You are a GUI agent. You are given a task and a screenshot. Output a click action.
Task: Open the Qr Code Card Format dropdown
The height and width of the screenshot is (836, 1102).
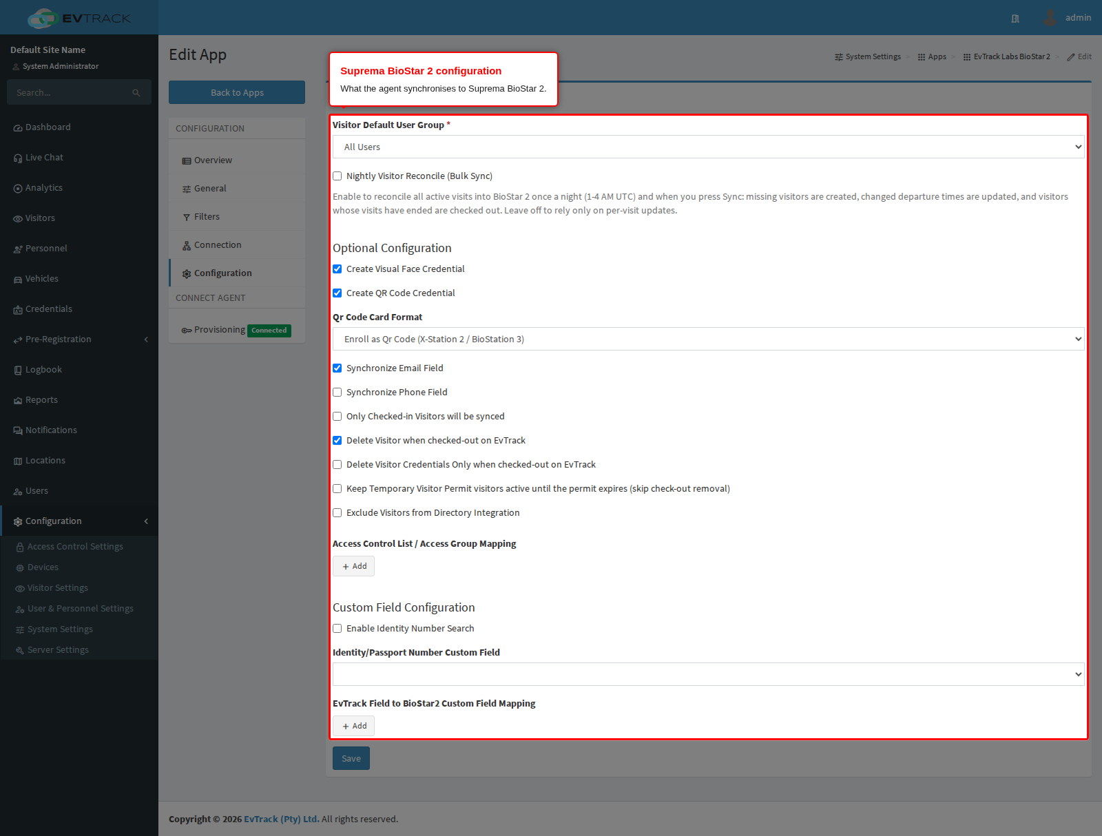point(709,339)
